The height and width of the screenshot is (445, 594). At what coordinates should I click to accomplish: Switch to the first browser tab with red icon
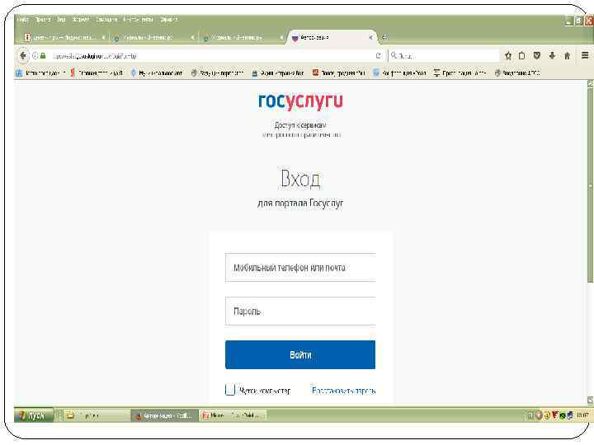(x=64, y=37)
